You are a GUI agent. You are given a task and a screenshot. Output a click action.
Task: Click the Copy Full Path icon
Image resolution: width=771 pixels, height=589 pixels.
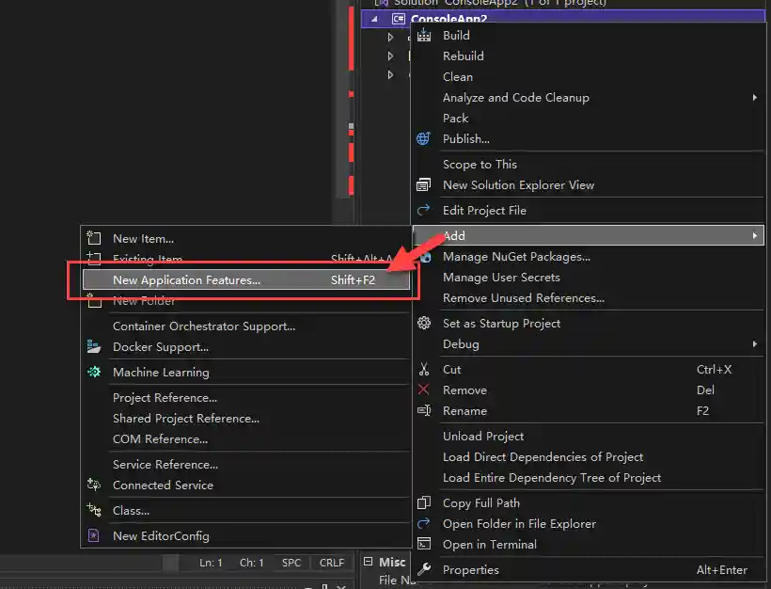pyautogui.click(x=426, y=502)
